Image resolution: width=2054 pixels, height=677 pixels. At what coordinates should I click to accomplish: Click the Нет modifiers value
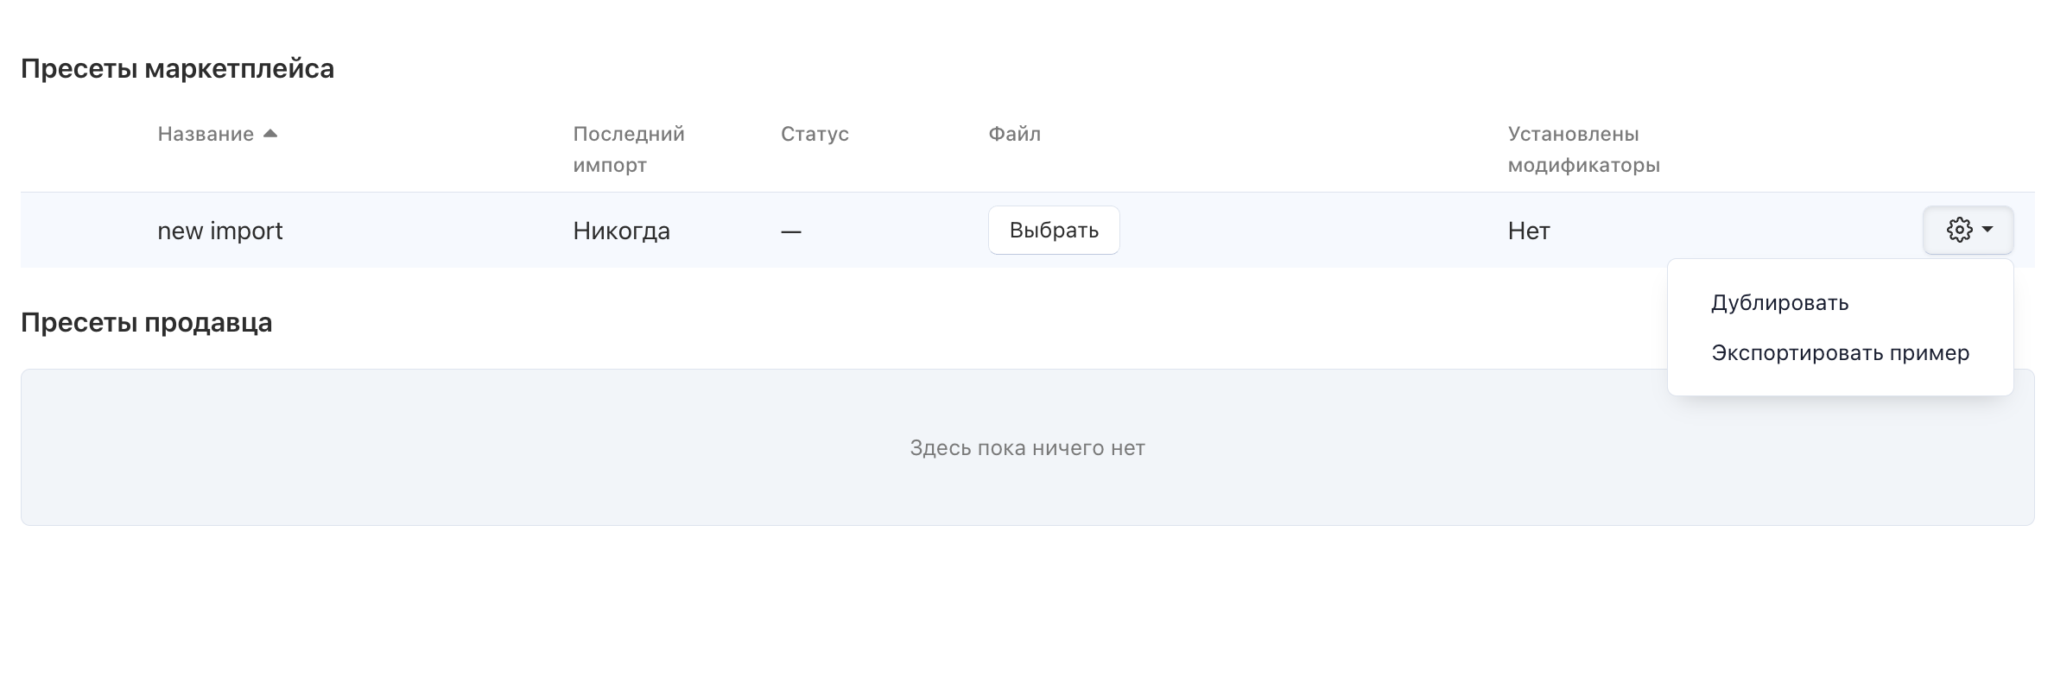coord(1528,231)
